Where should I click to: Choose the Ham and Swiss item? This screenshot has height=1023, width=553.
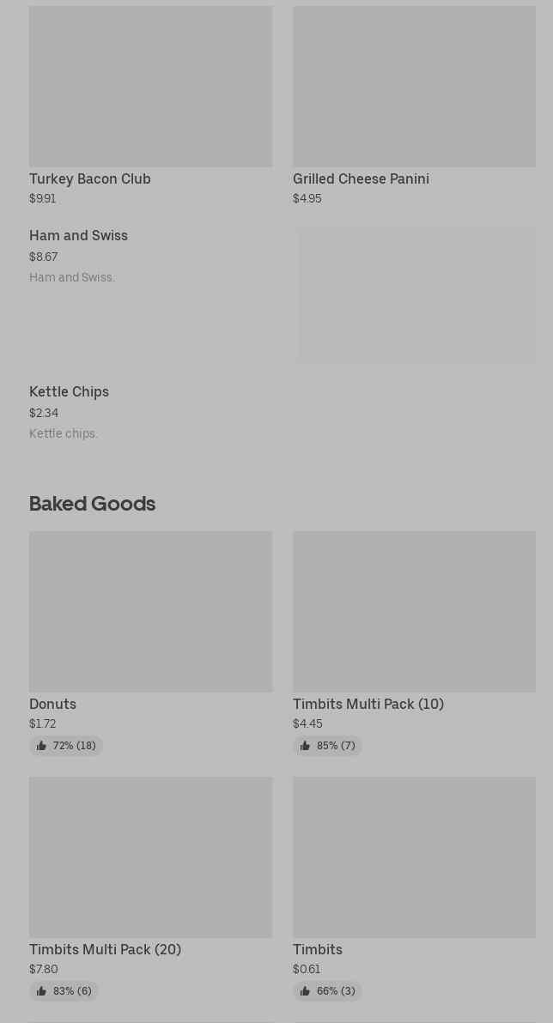(x=78, y=235)
